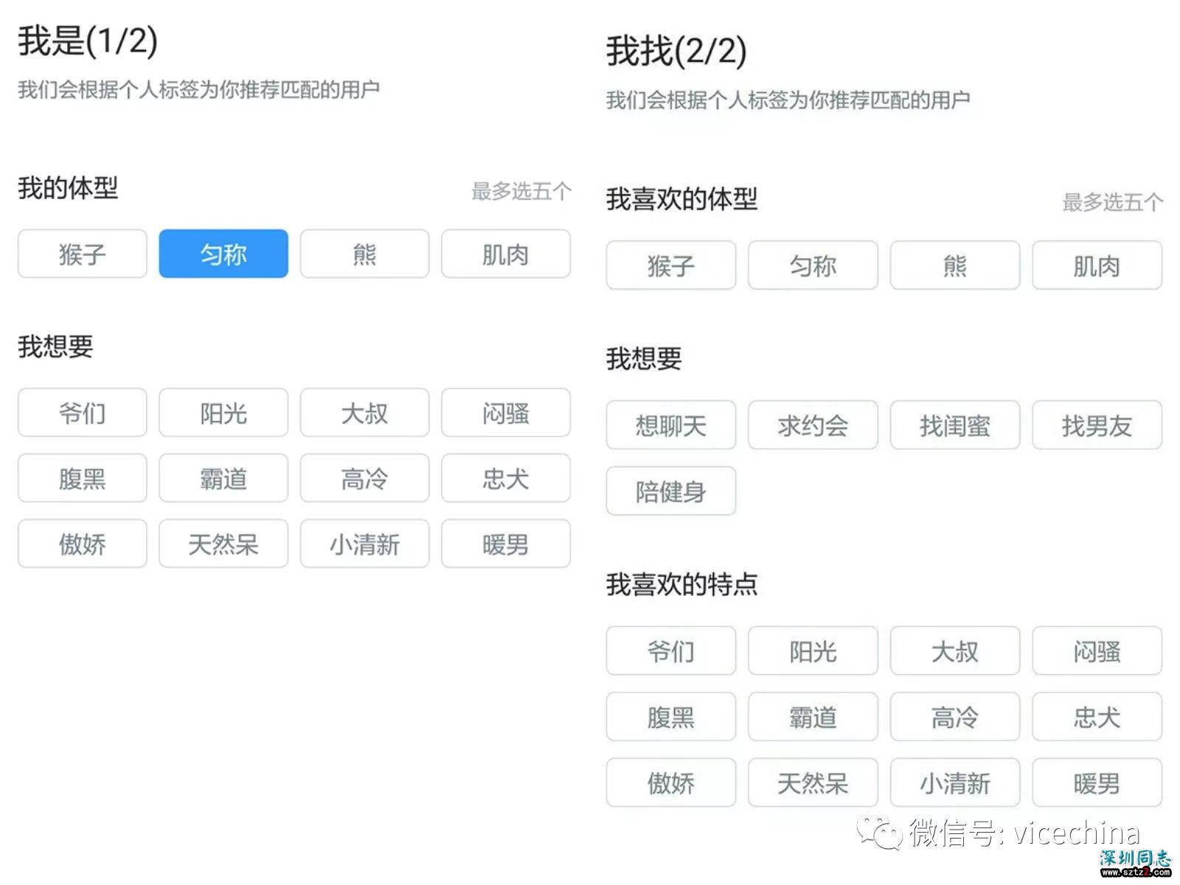The height and width of the screenshot is (885, 1180).
Task: Select the 找男友 tag on the right
Action: pyautogui.click(x=1097, y=426)
